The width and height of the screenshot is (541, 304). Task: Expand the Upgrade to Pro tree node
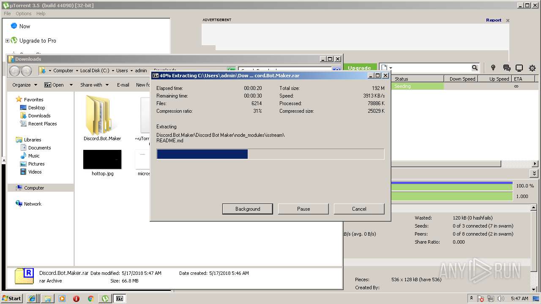7,41
